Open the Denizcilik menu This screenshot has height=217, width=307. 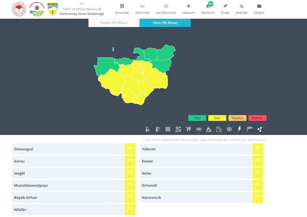[x=208, y=9]
